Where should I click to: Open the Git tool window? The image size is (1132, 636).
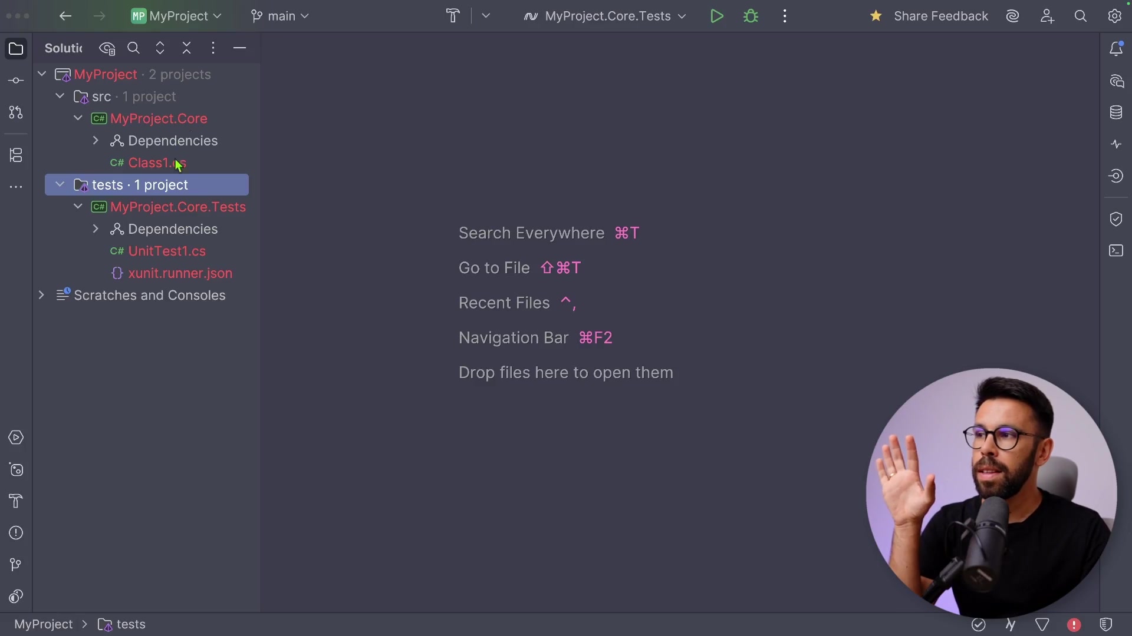click(x=16, y=565)
